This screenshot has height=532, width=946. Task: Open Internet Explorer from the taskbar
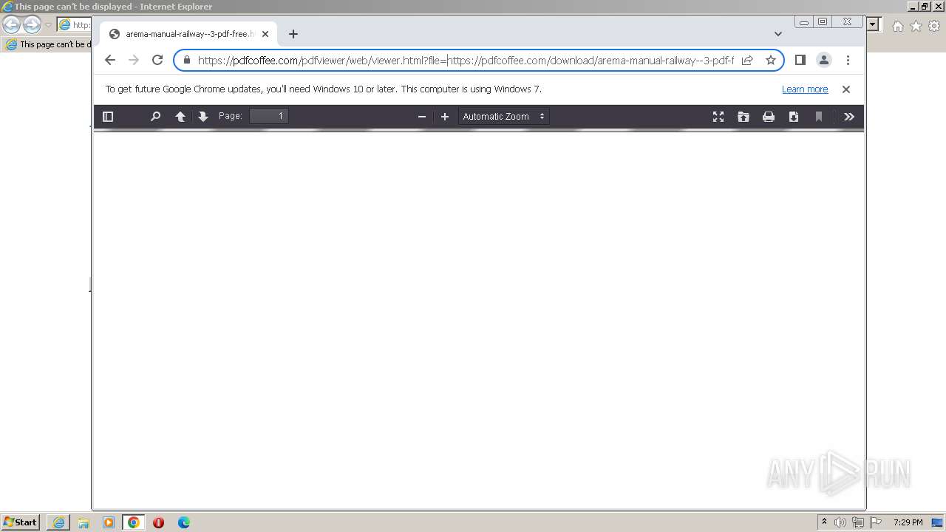tap(58, 522)
